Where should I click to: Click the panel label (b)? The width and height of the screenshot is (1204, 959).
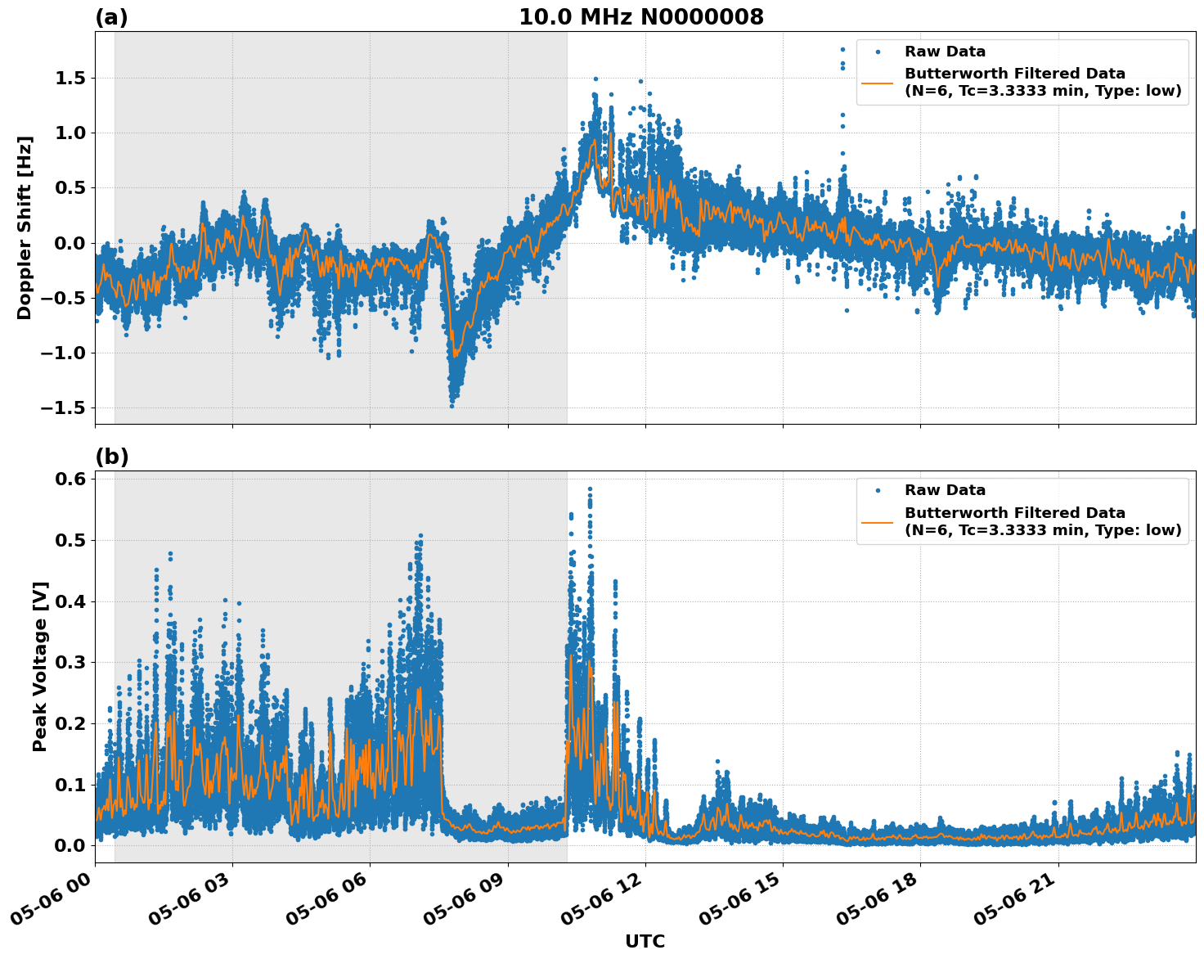click(112, 455)
